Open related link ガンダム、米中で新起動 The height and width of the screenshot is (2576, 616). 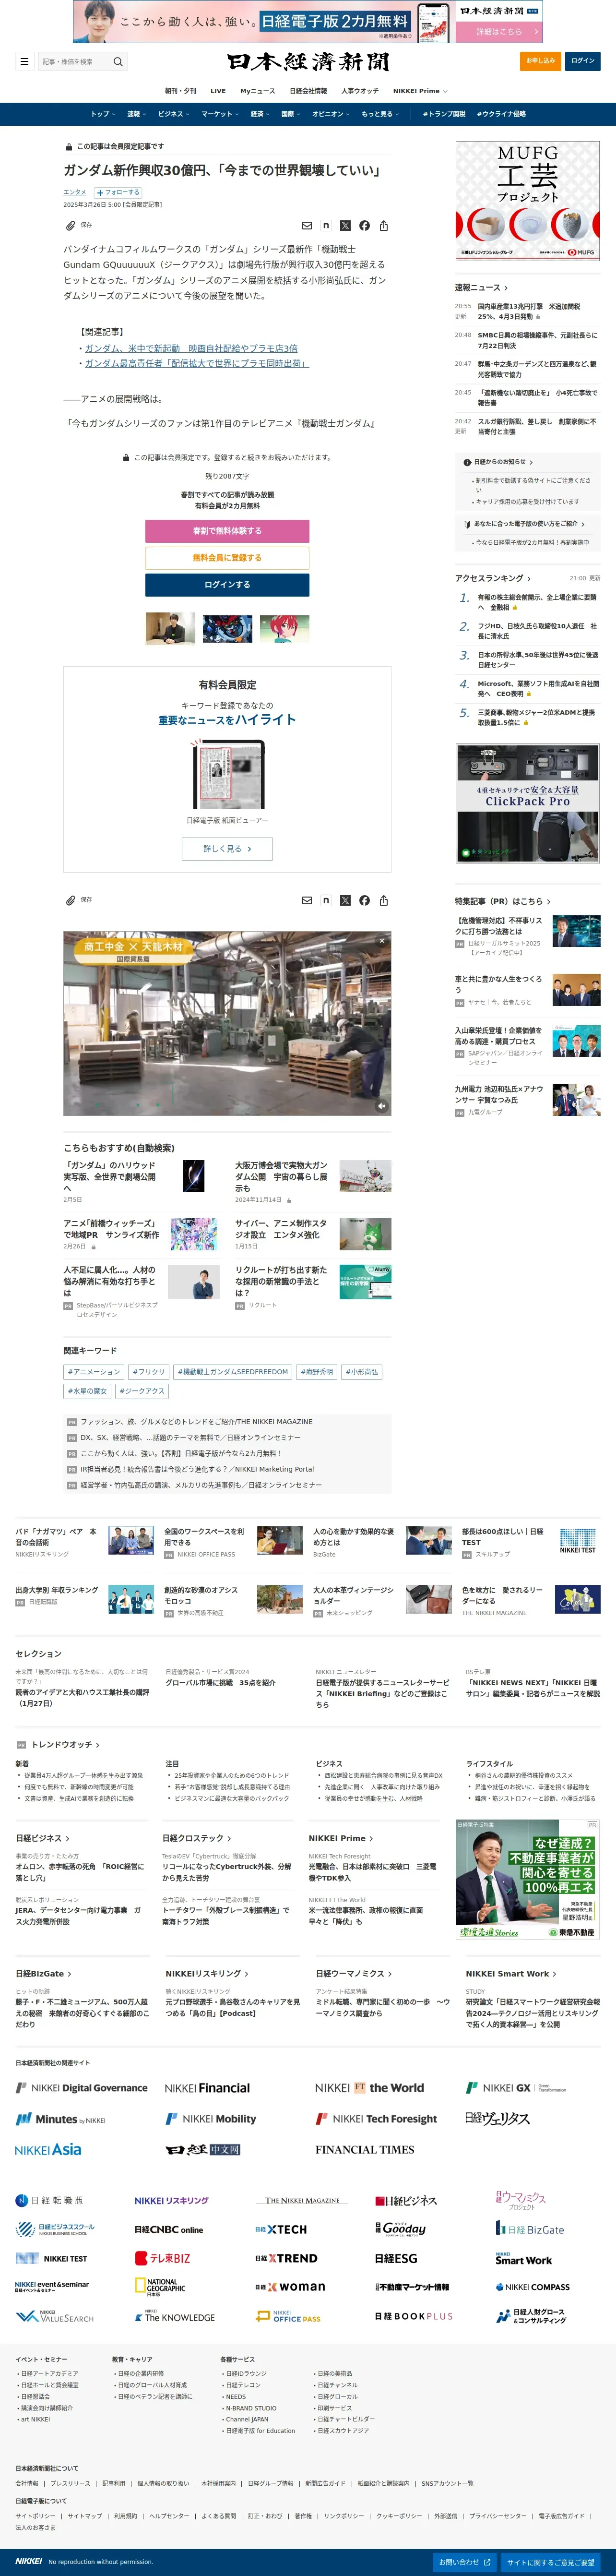click(191, 349)
